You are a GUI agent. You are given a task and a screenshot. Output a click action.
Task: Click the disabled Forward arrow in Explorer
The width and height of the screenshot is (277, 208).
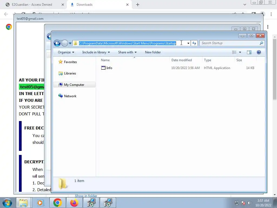coord(65,43)
